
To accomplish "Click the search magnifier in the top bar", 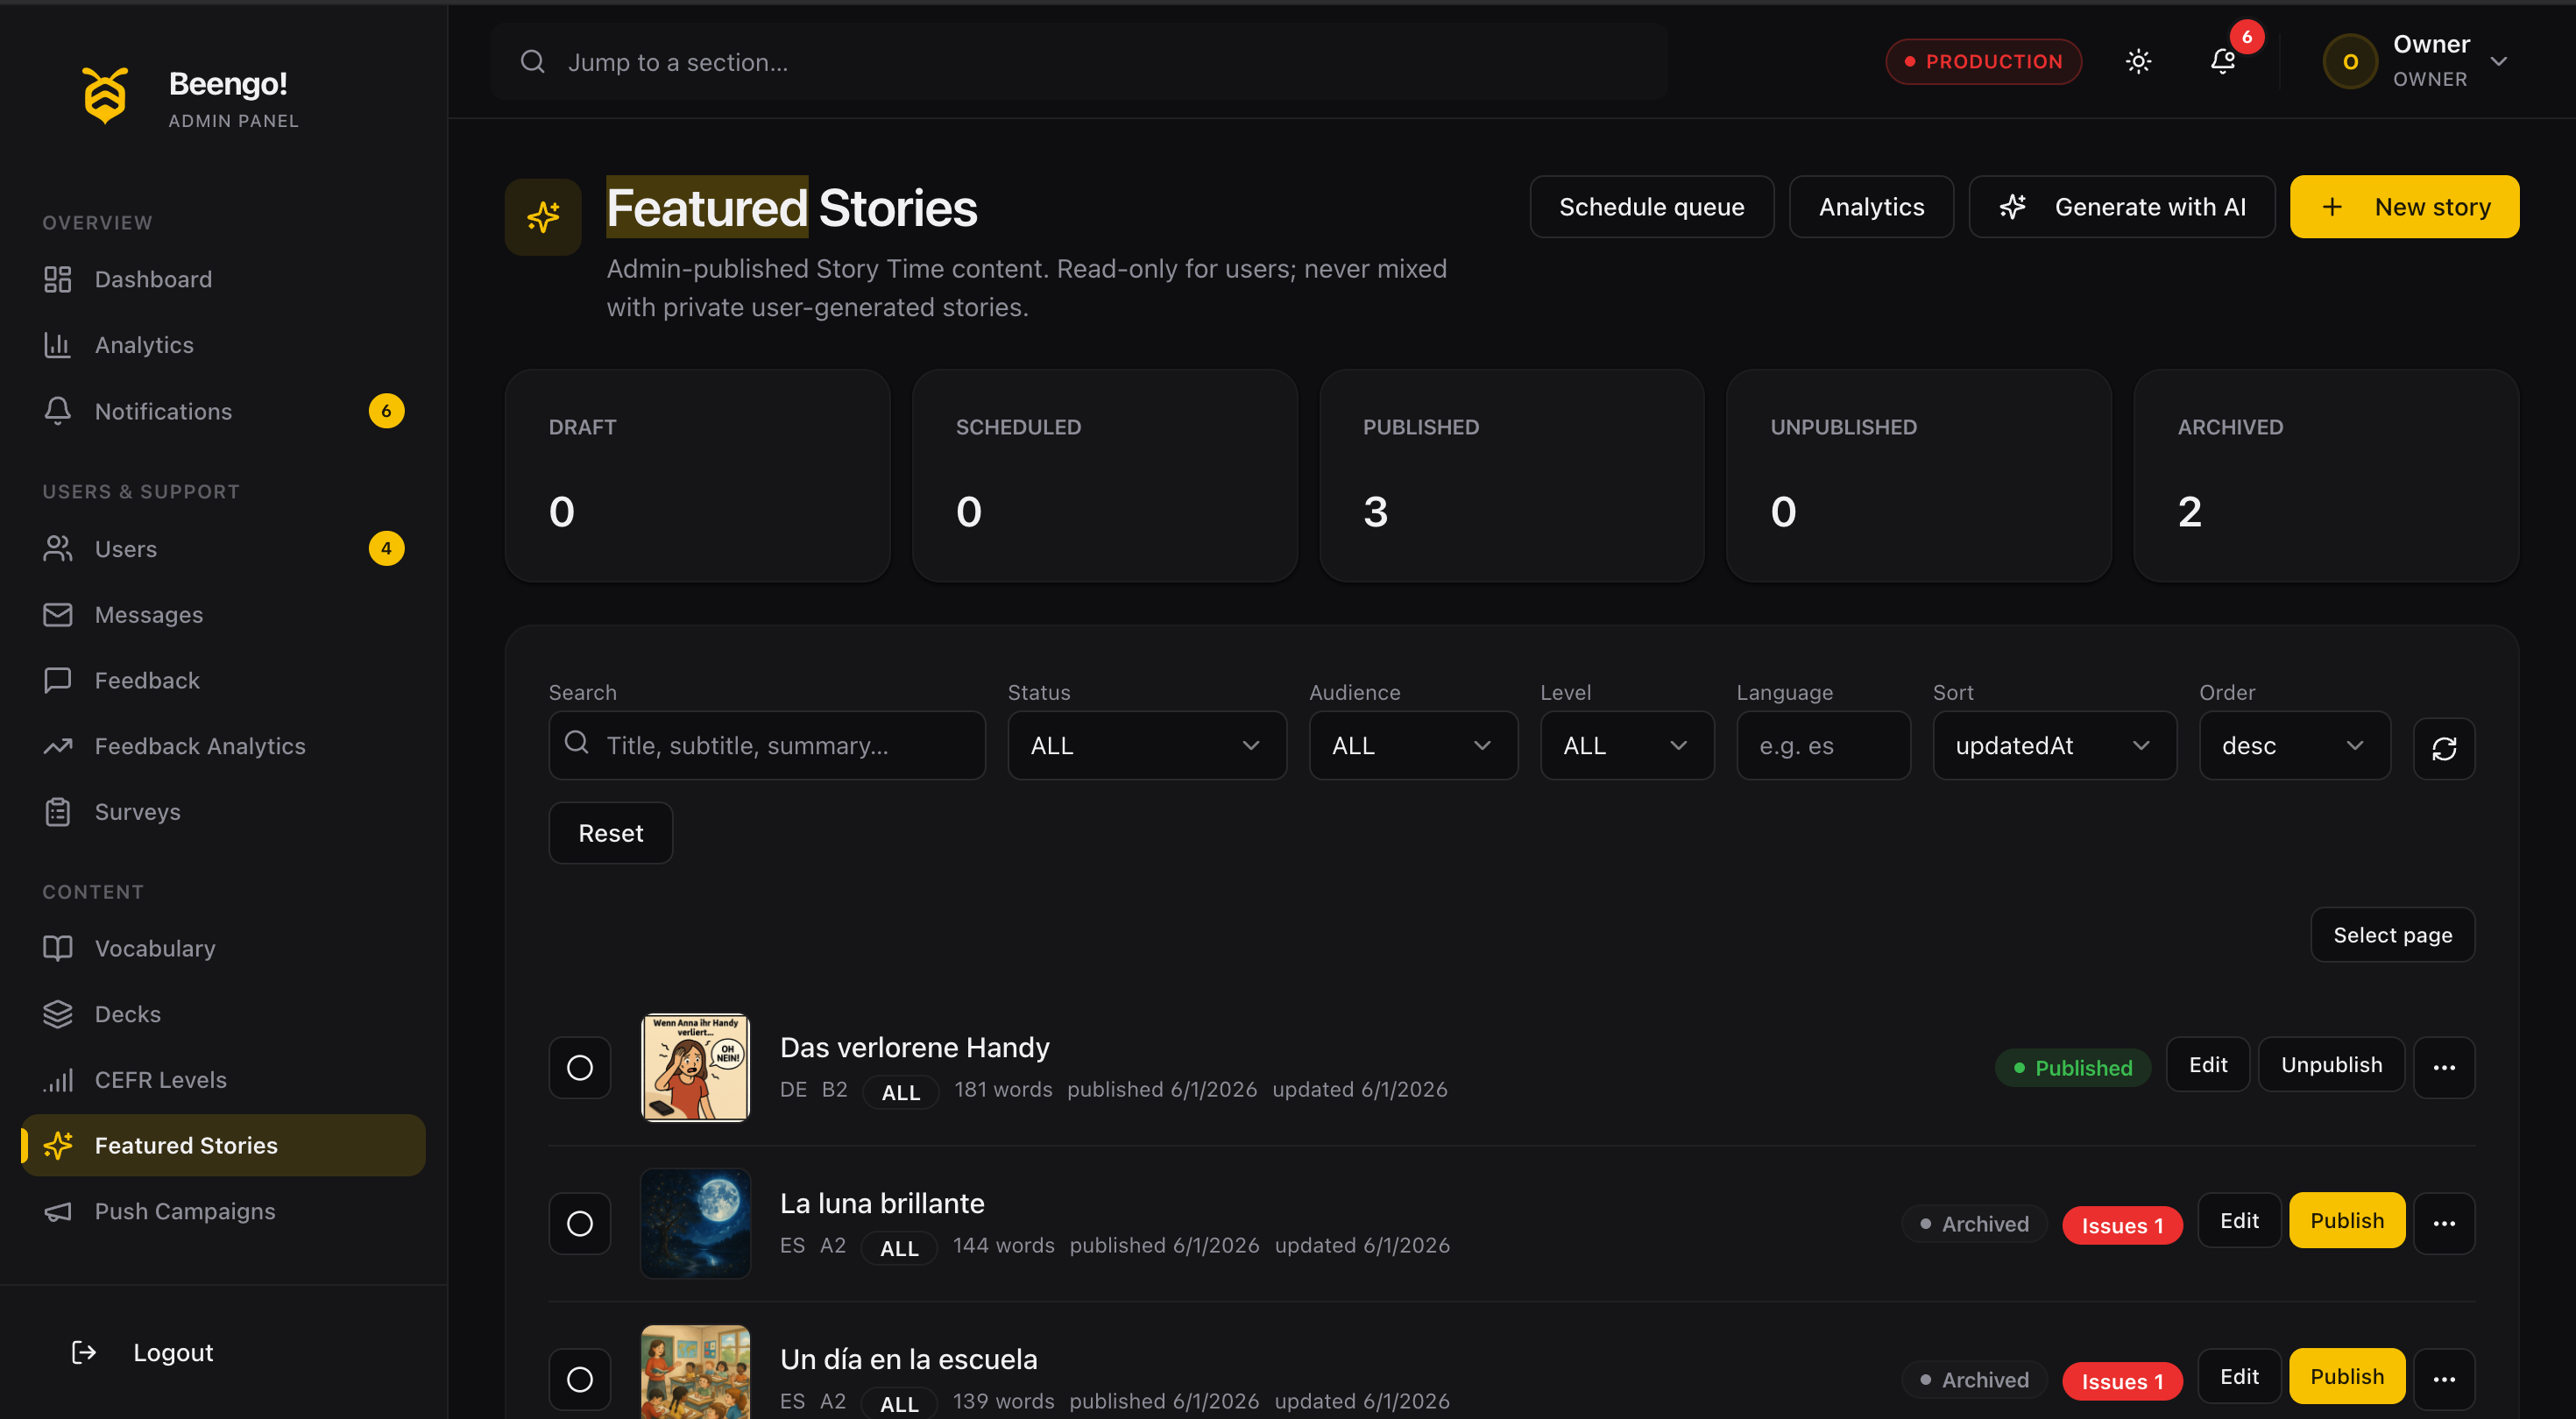I will [x=533, y=62].
